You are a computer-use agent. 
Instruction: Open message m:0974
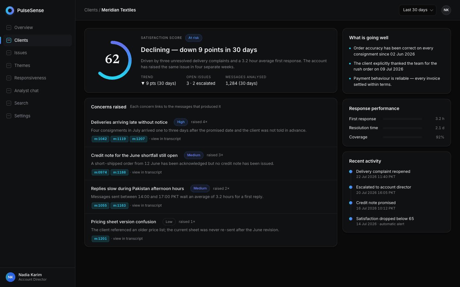click(101, 173)
